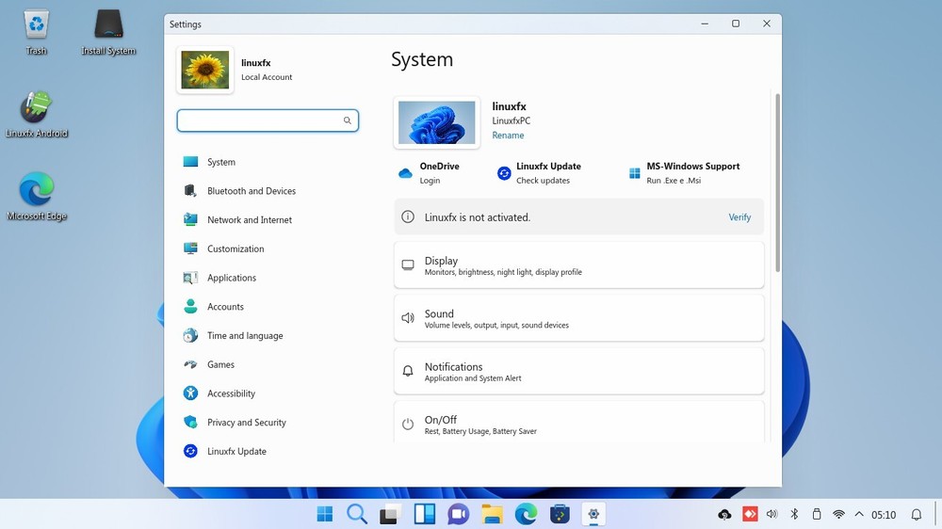
Task: Click the Privacy and Security shield icon
Action: pyautogui.click(x=190, y=423)
